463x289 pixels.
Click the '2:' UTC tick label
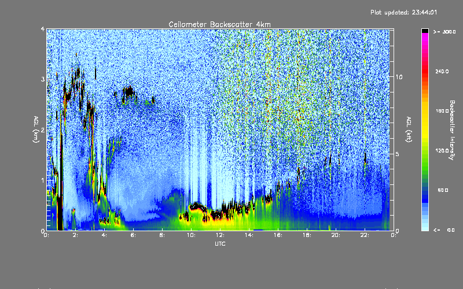76,235
